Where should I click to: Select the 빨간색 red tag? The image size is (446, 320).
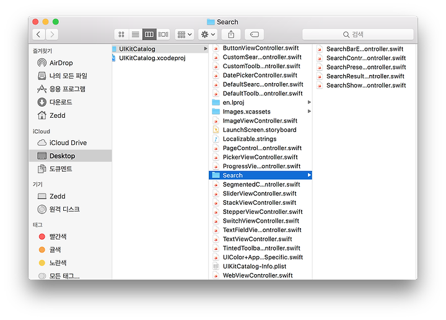tap(70, 236)
